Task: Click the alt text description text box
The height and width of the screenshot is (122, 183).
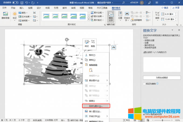Action: 162,64
